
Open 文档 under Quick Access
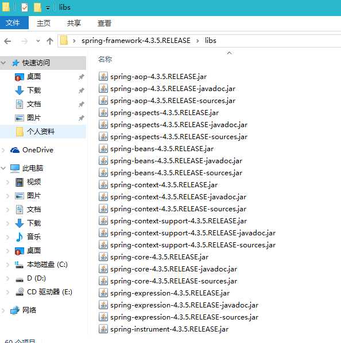tap(34, 104)
